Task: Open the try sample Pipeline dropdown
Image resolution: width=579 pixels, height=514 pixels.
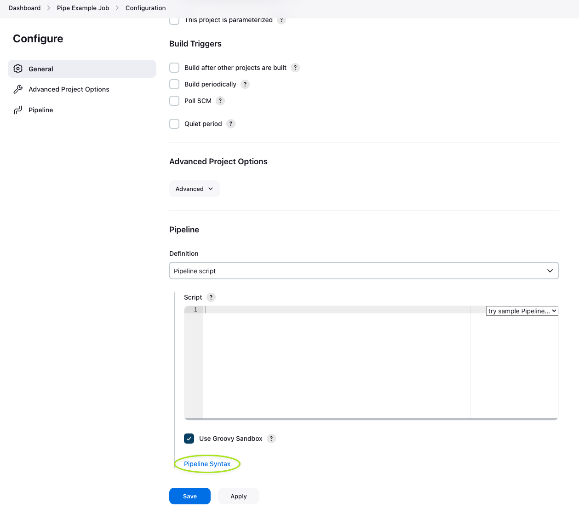Action: click(522, 311)
